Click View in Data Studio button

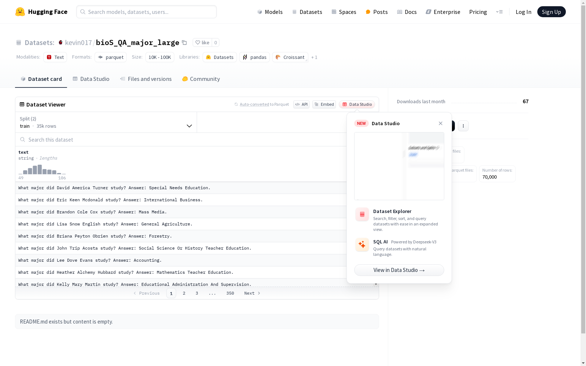399,270
